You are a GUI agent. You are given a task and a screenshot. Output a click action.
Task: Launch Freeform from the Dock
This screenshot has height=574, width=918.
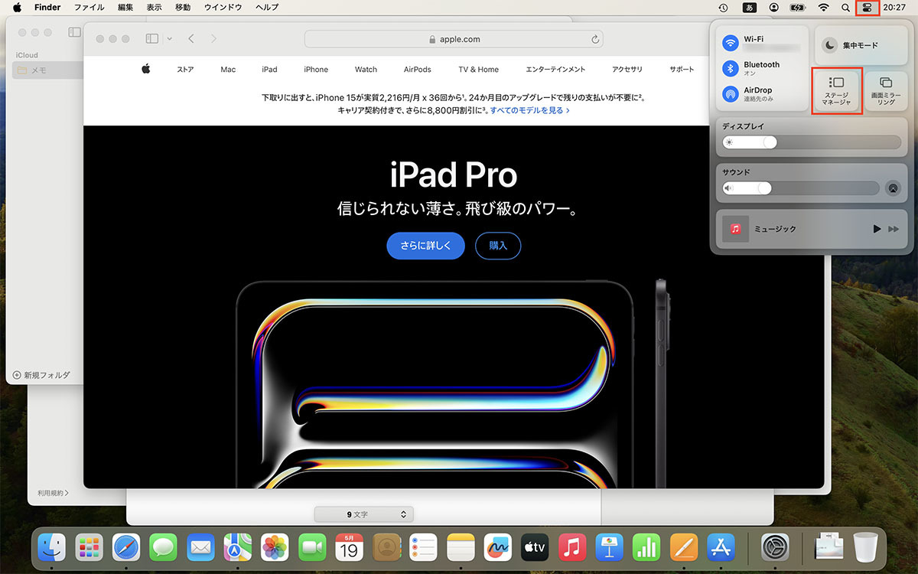(x=499, y=547)
